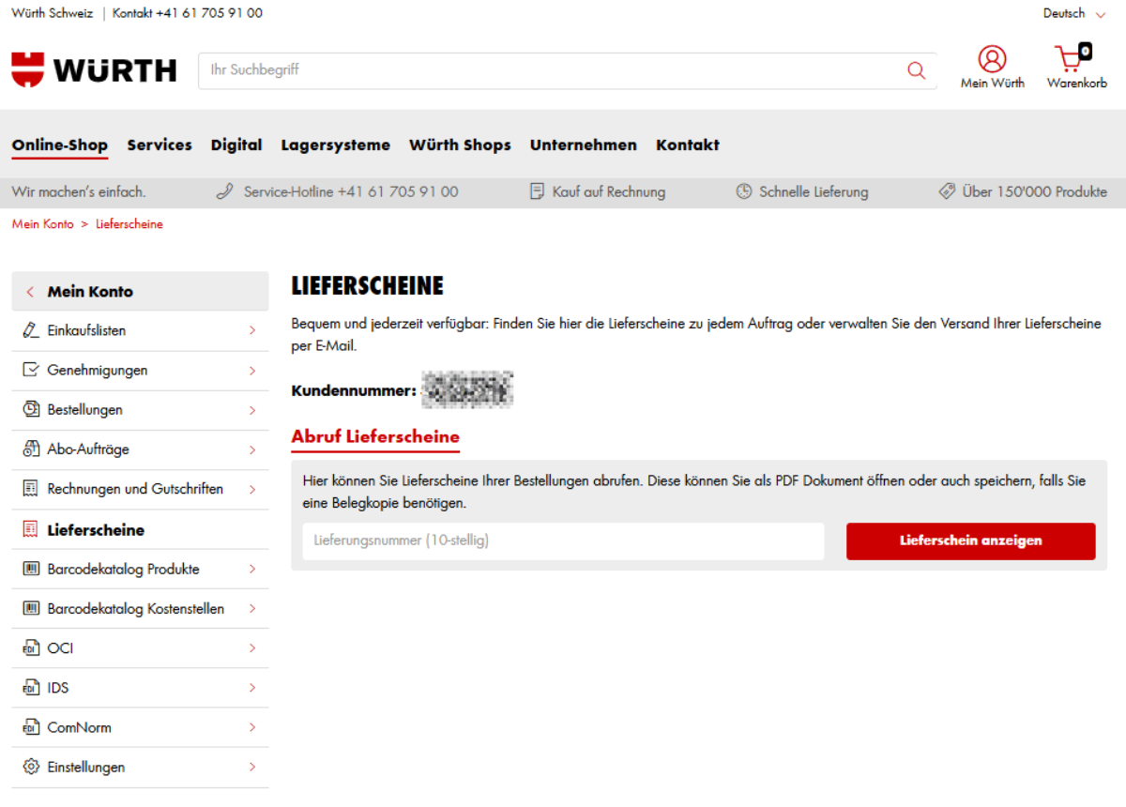Viewport: 1126px width, 807px height.
Task: Open Abo-Aufträge in sidebar
Action: point(140,449)
